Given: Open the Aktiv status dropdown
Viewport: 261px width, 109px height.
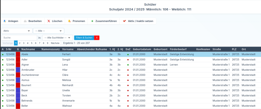Looking at the screenshot, I should 17,31.
